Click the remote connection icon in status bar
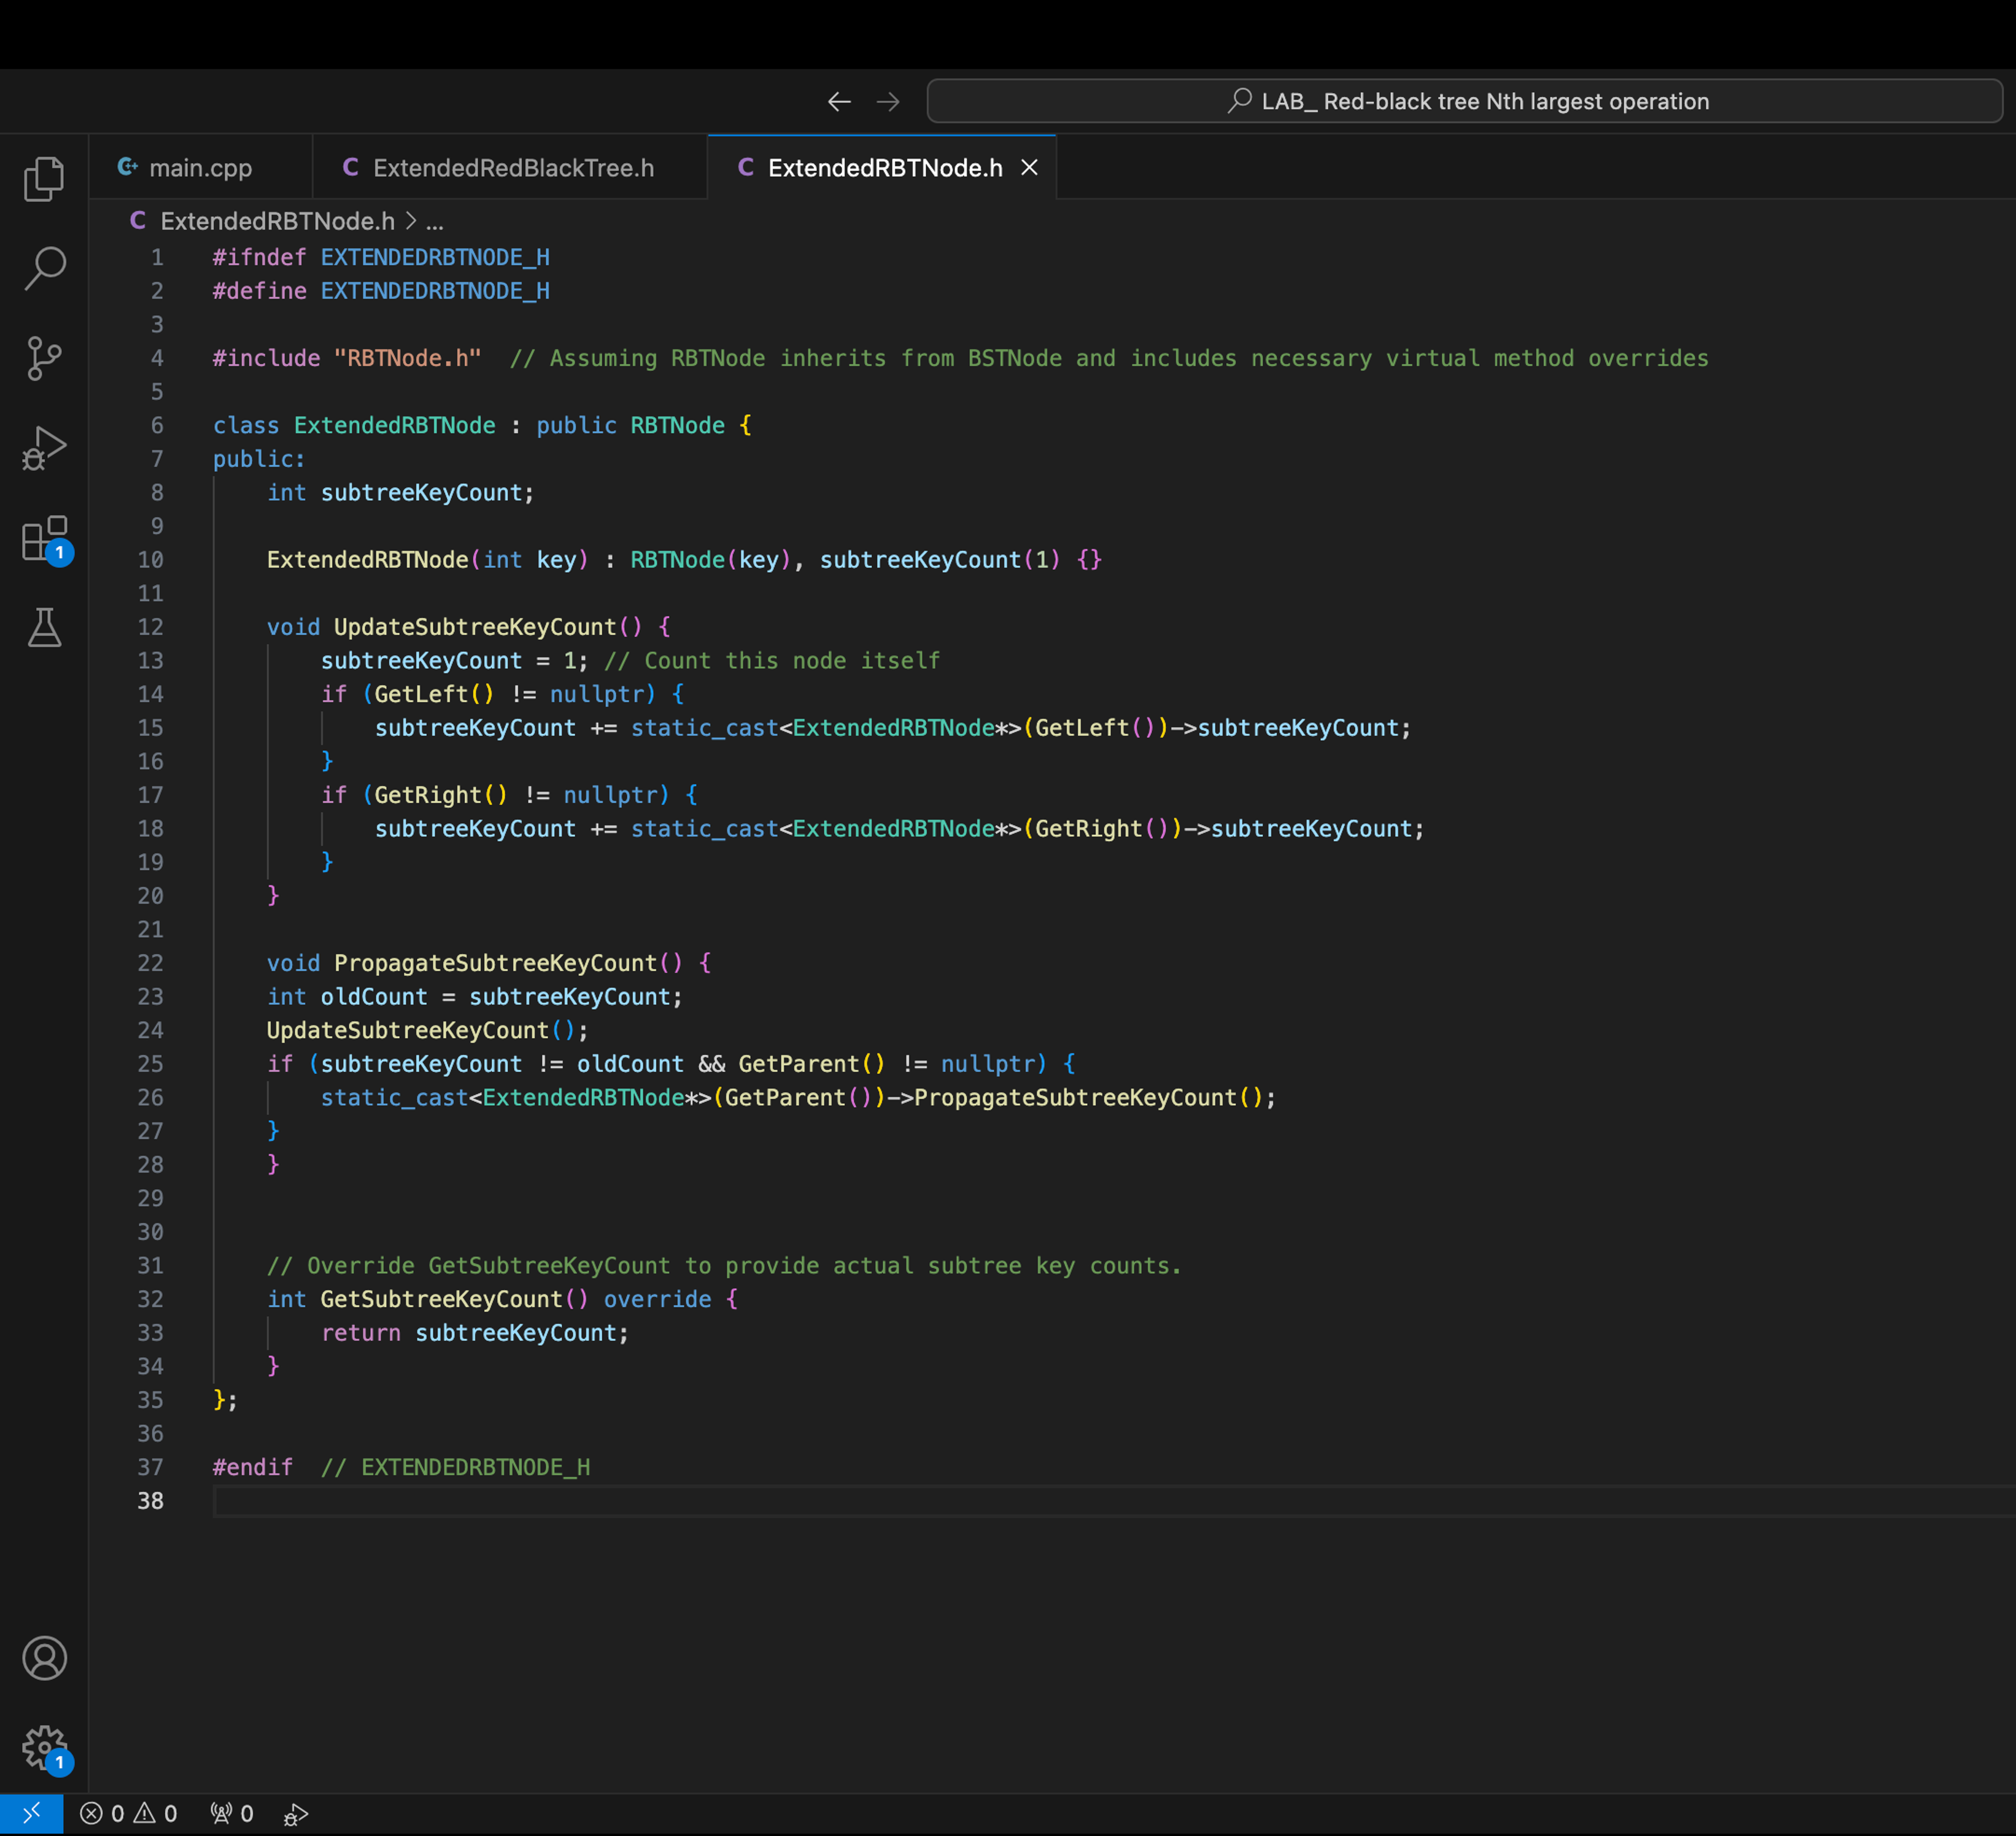 (x=31, y=1813)
